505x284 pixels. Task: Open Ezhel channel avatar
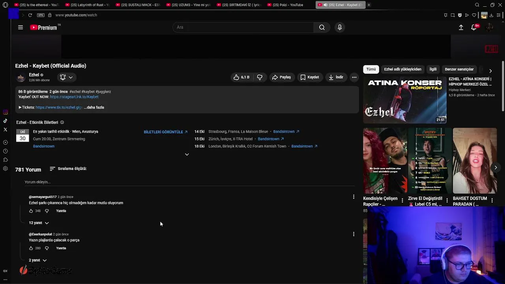coord(21,77)
